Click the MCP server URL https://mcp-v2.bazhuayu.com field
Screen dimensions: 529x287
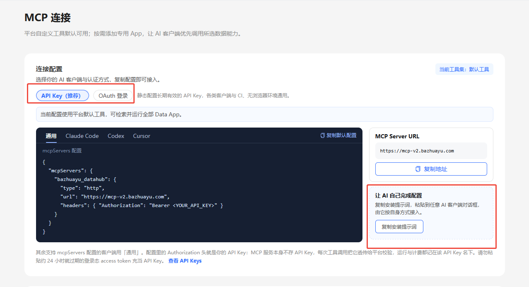(x=431, y=151)
